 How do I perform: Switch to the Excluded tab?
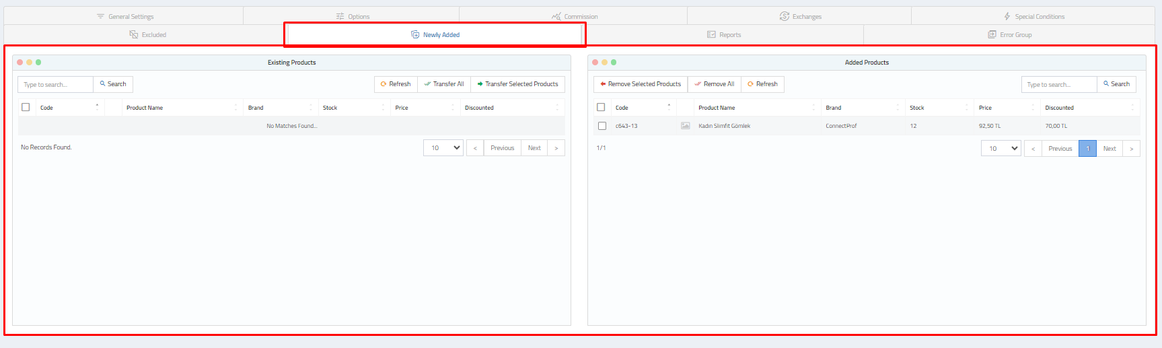coord(148,35)
